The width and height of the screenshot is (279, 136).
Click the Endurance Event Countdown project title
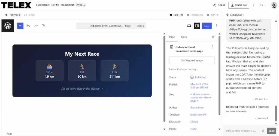(55, 5)
